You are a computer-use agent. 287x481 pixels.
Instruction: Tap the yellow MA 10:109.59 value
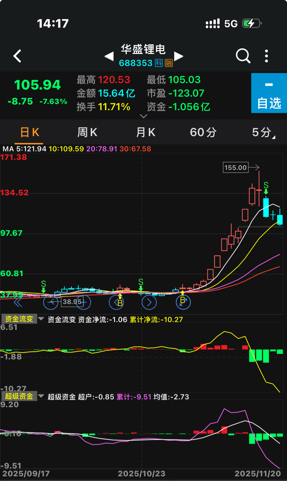(66, 149)
